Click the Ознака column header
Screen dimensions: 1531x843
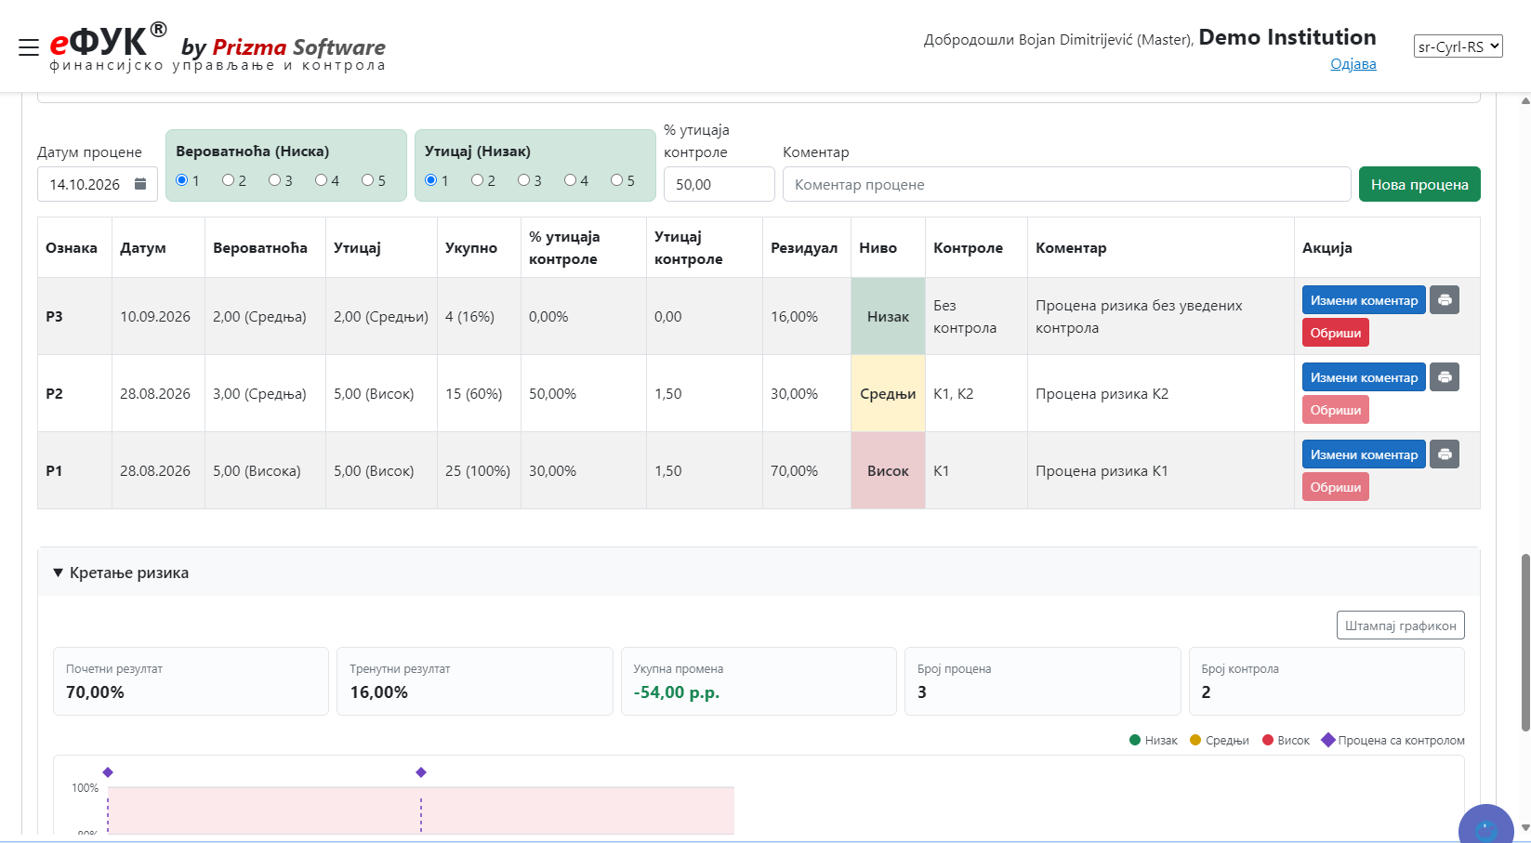pyautogui.click(x=74, y=247)
